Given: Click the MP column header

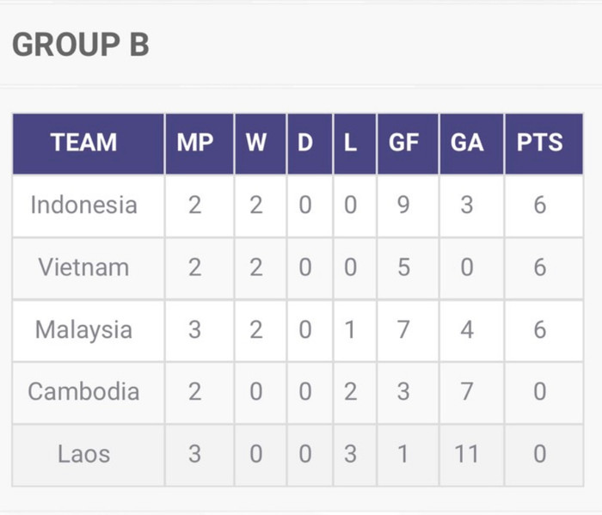Looking at the screenshot, I should 195,143.
